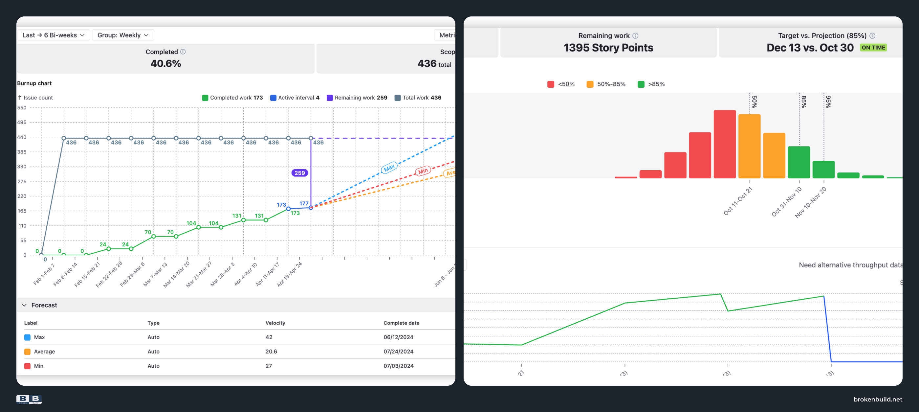919x412 pixels.
Task: Open the Group: Weekly dropdown
Action: (x=123, y=35)
